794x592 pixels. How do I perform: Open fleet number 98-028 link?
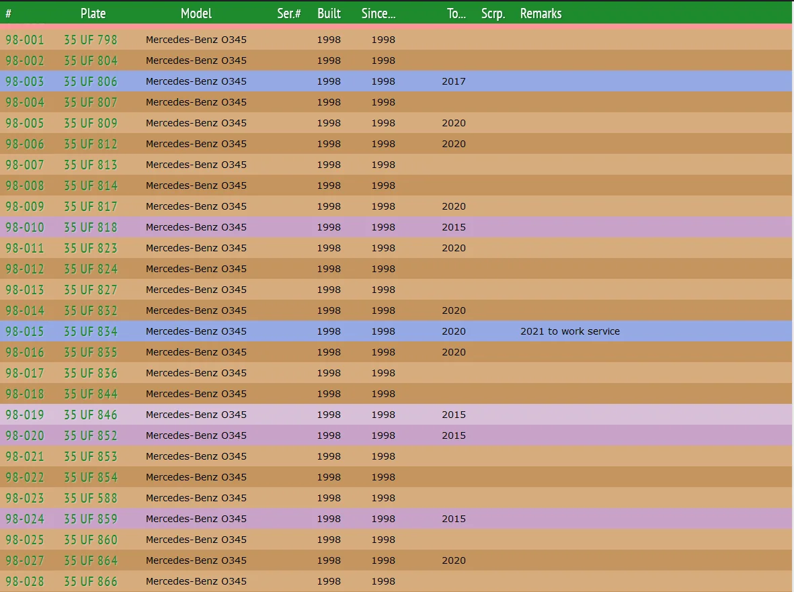click(x=25, y=581)
